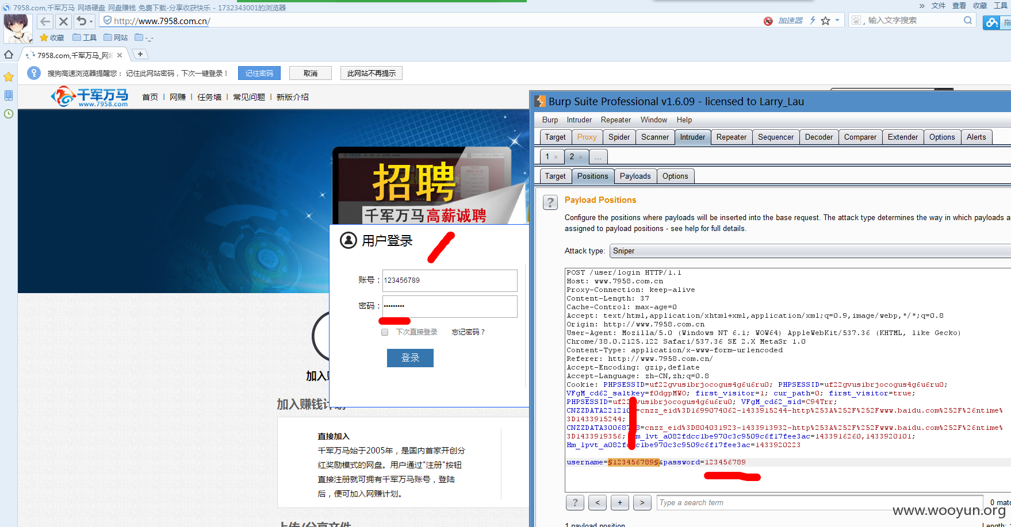The height and width of the screenshot is (527, 1011).
Task: Click the 取消 button in password prompt
Action: pos(311,73)
